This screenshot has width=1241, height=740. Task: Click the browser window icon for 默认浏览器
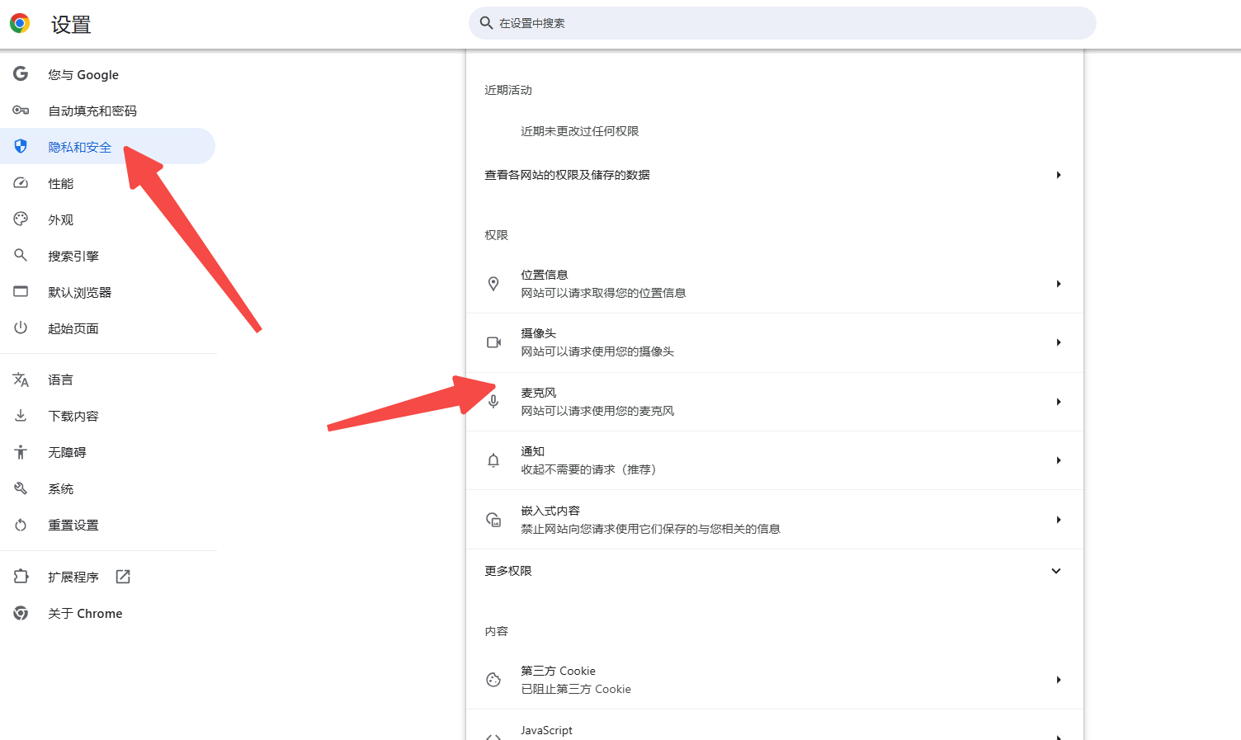21,291
